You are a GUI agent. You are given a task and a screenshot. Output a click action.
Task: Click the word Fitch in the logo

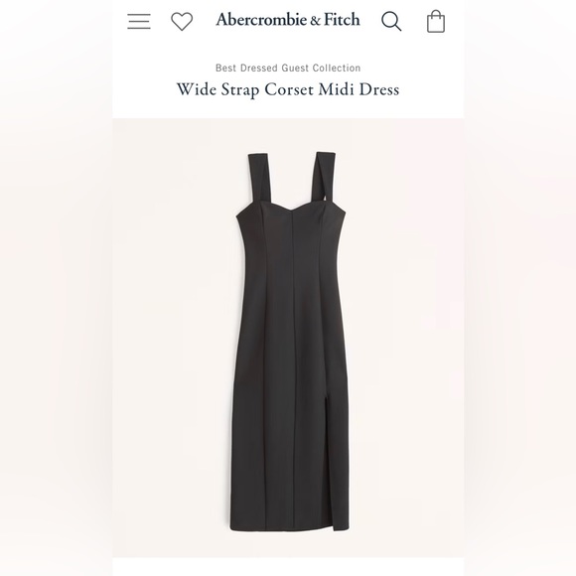tap(342, 20)
